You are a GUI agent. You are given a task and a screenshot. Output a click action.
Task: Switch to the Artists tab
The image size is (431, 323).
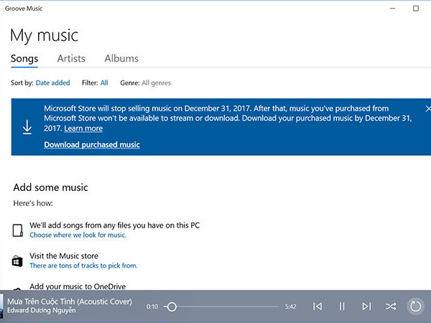[71, 59]
